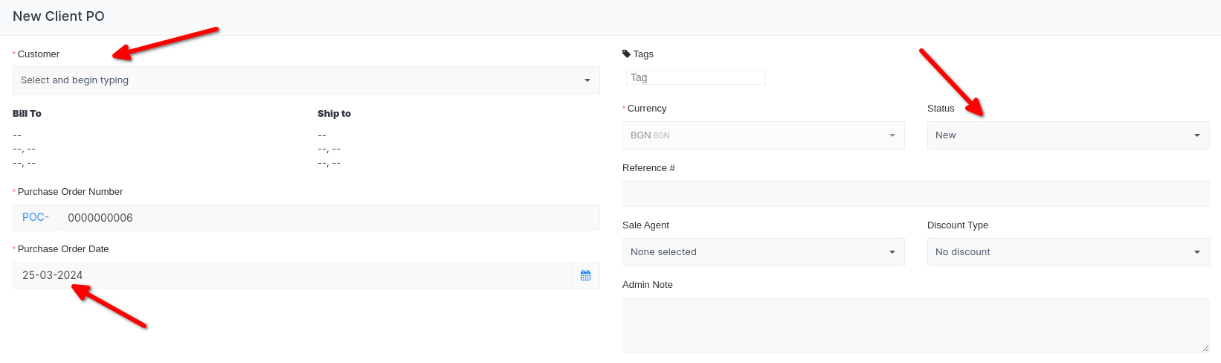Click the Ship to heading
Image resolution: width=1221 pixels, height=363 pixels.
click(x=334, y=114)
